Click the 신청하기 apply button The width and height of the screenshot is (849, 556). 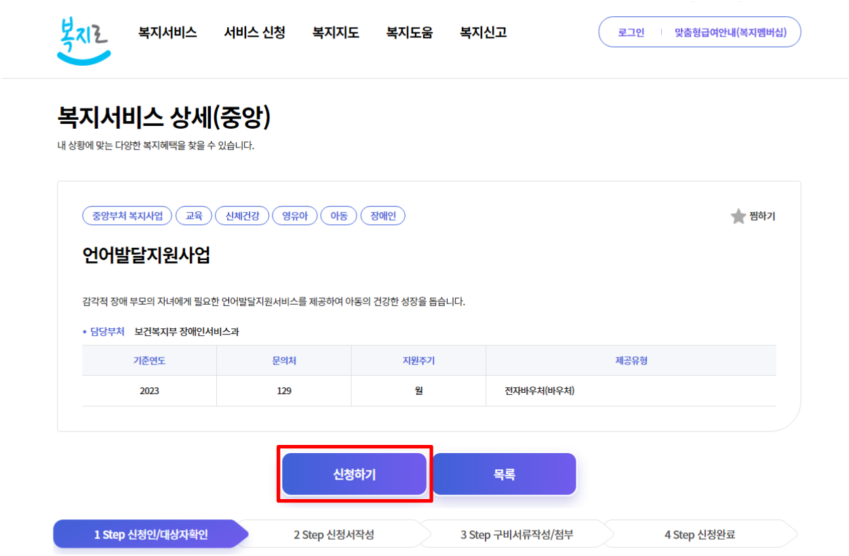[x=353, y=473]
